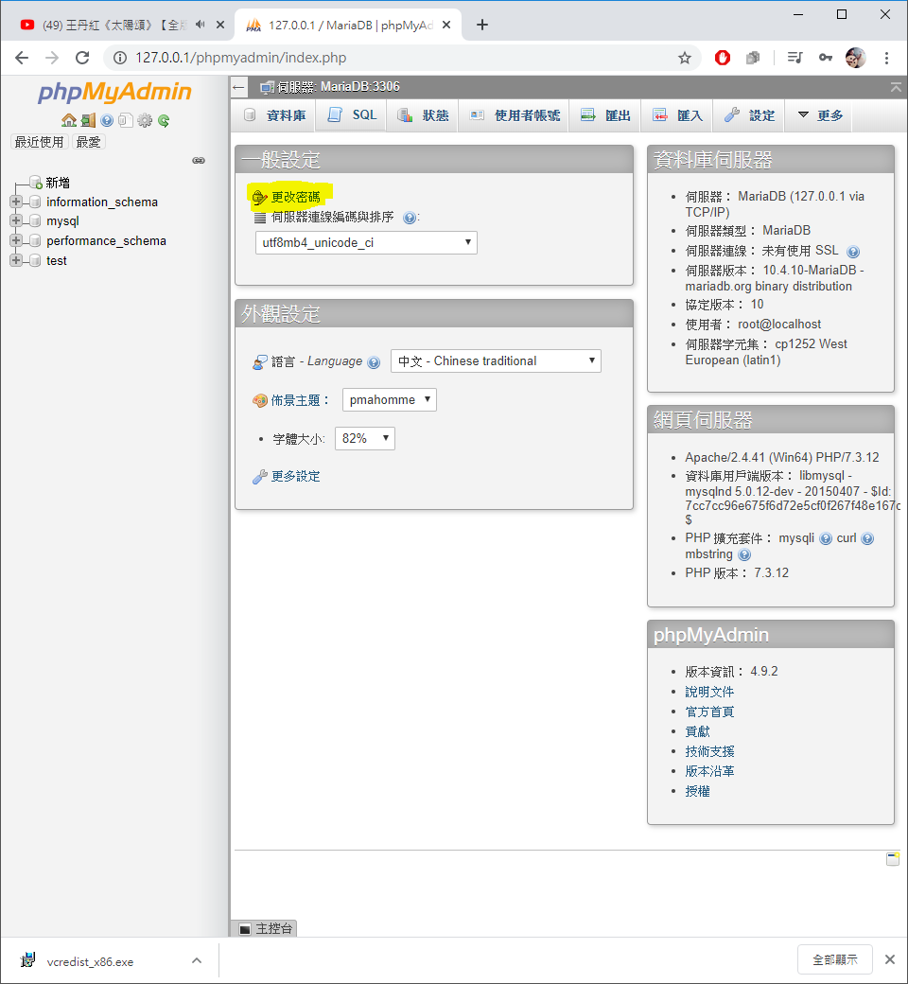Reload the page with browser refresh button
Image resolution: width=908 pixels, height=984 pixels.
(x=82, y=58)
